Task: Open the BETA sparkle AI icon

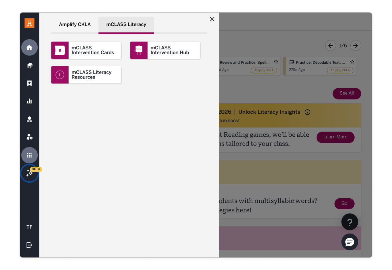Action: pos(29,173)
